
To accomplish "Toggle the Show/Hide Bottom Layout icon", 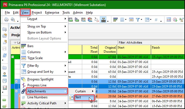I will point(103,20).
